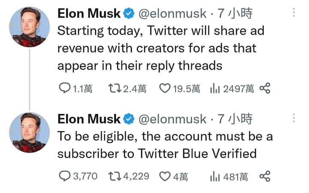Open the profile picture on first tweet
Viewport: 309px width, 193px height.
[x=29, y=27]
